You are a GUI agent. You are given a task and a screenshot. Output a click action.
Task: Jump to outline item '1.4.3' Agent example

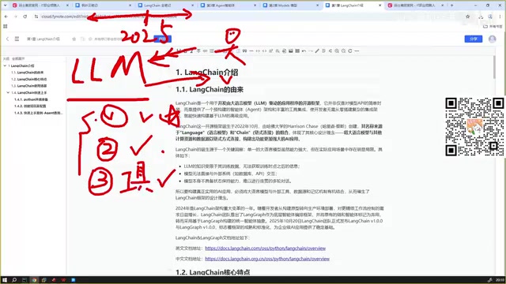point(39,113)
